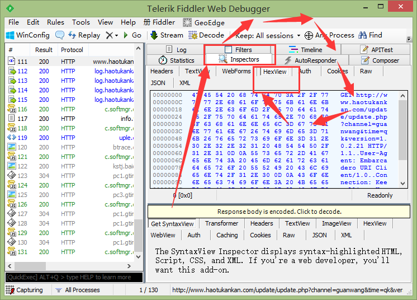Select session 123 not-modified diamond icon
Screen dimensions: 417x300
[12, 175]
